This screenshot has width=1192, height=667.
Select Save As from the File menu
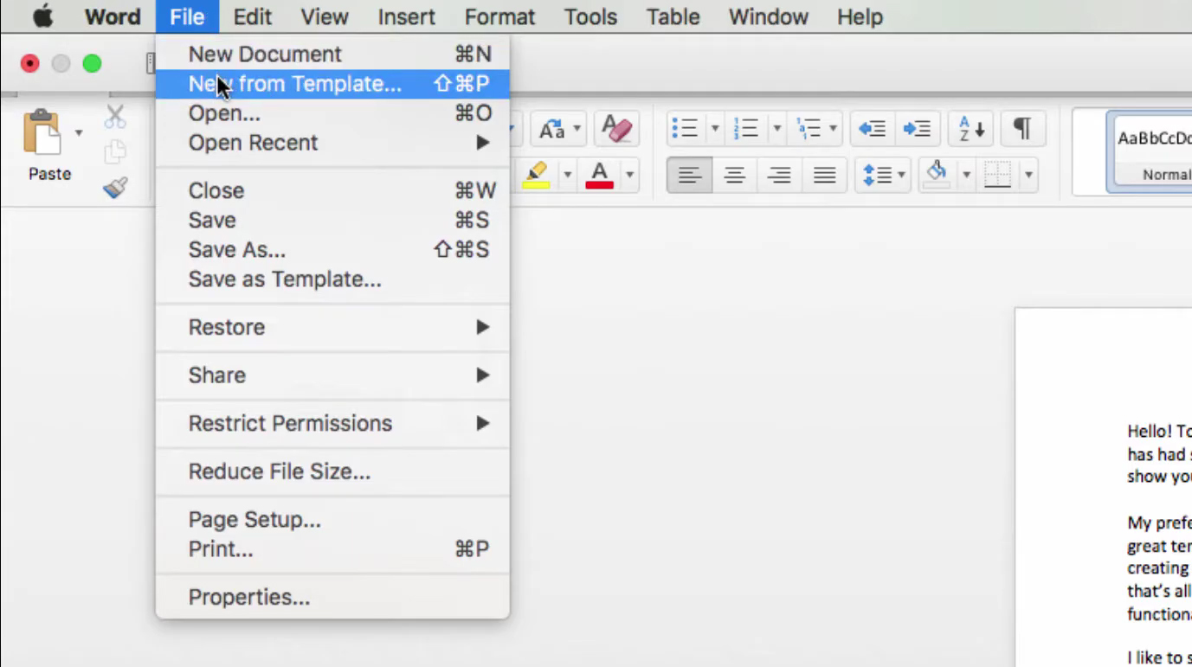(x=235, y=249)
